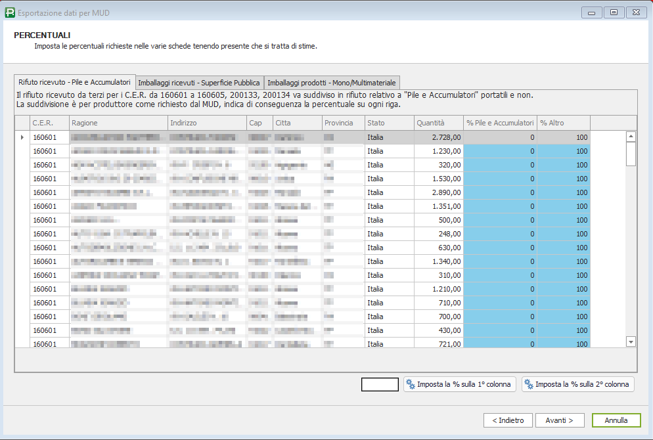Open Imballaggi prodotti - Mono/Multimateriale tab
The height and width of the screenshot is (440, 653).
(332, 83)
